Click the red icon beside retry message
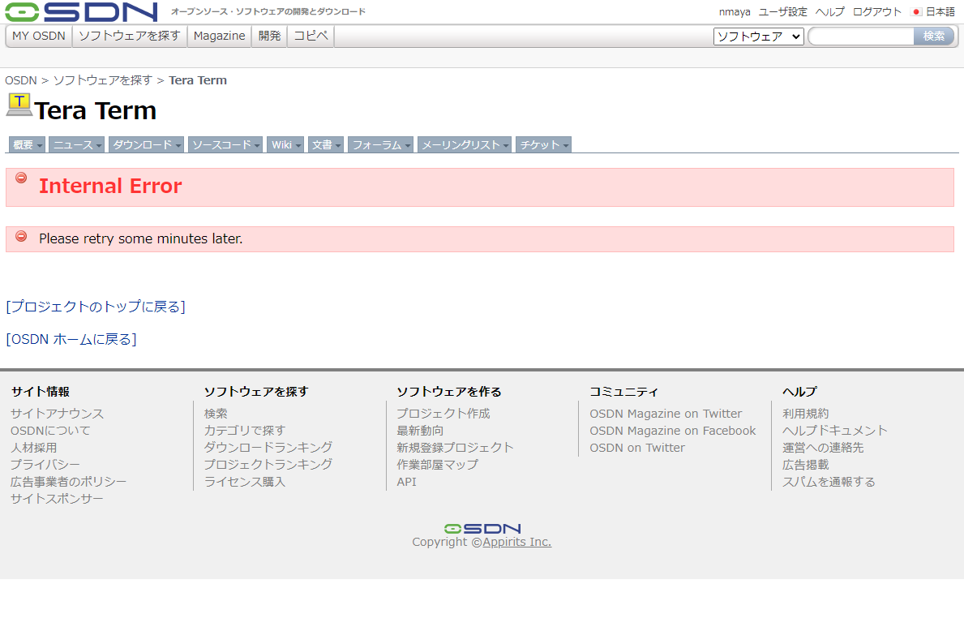Viewport: 964px width, 644px height. 21,236
